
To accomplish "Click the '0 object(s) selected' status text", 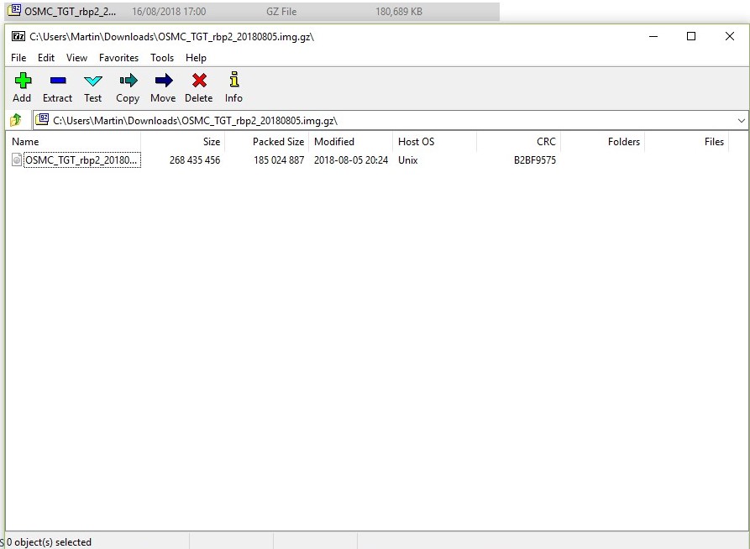I will pos(49,542).
